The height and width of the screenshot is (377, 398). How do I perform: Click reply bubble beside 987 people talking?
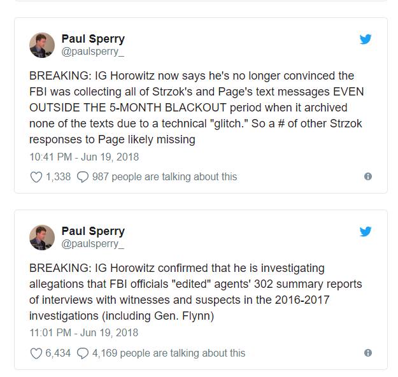pyautogui.click(x=82, y=176)
